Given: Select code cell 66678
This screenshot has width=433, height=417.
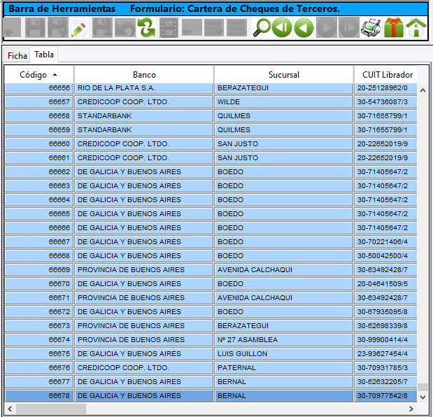Looking at the screenshot, I should pyautogui.click(x=39, y=396).
